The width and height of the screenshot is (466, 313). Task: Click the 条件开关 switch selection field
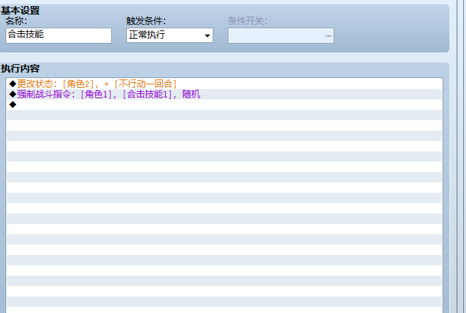pos(281,36)
